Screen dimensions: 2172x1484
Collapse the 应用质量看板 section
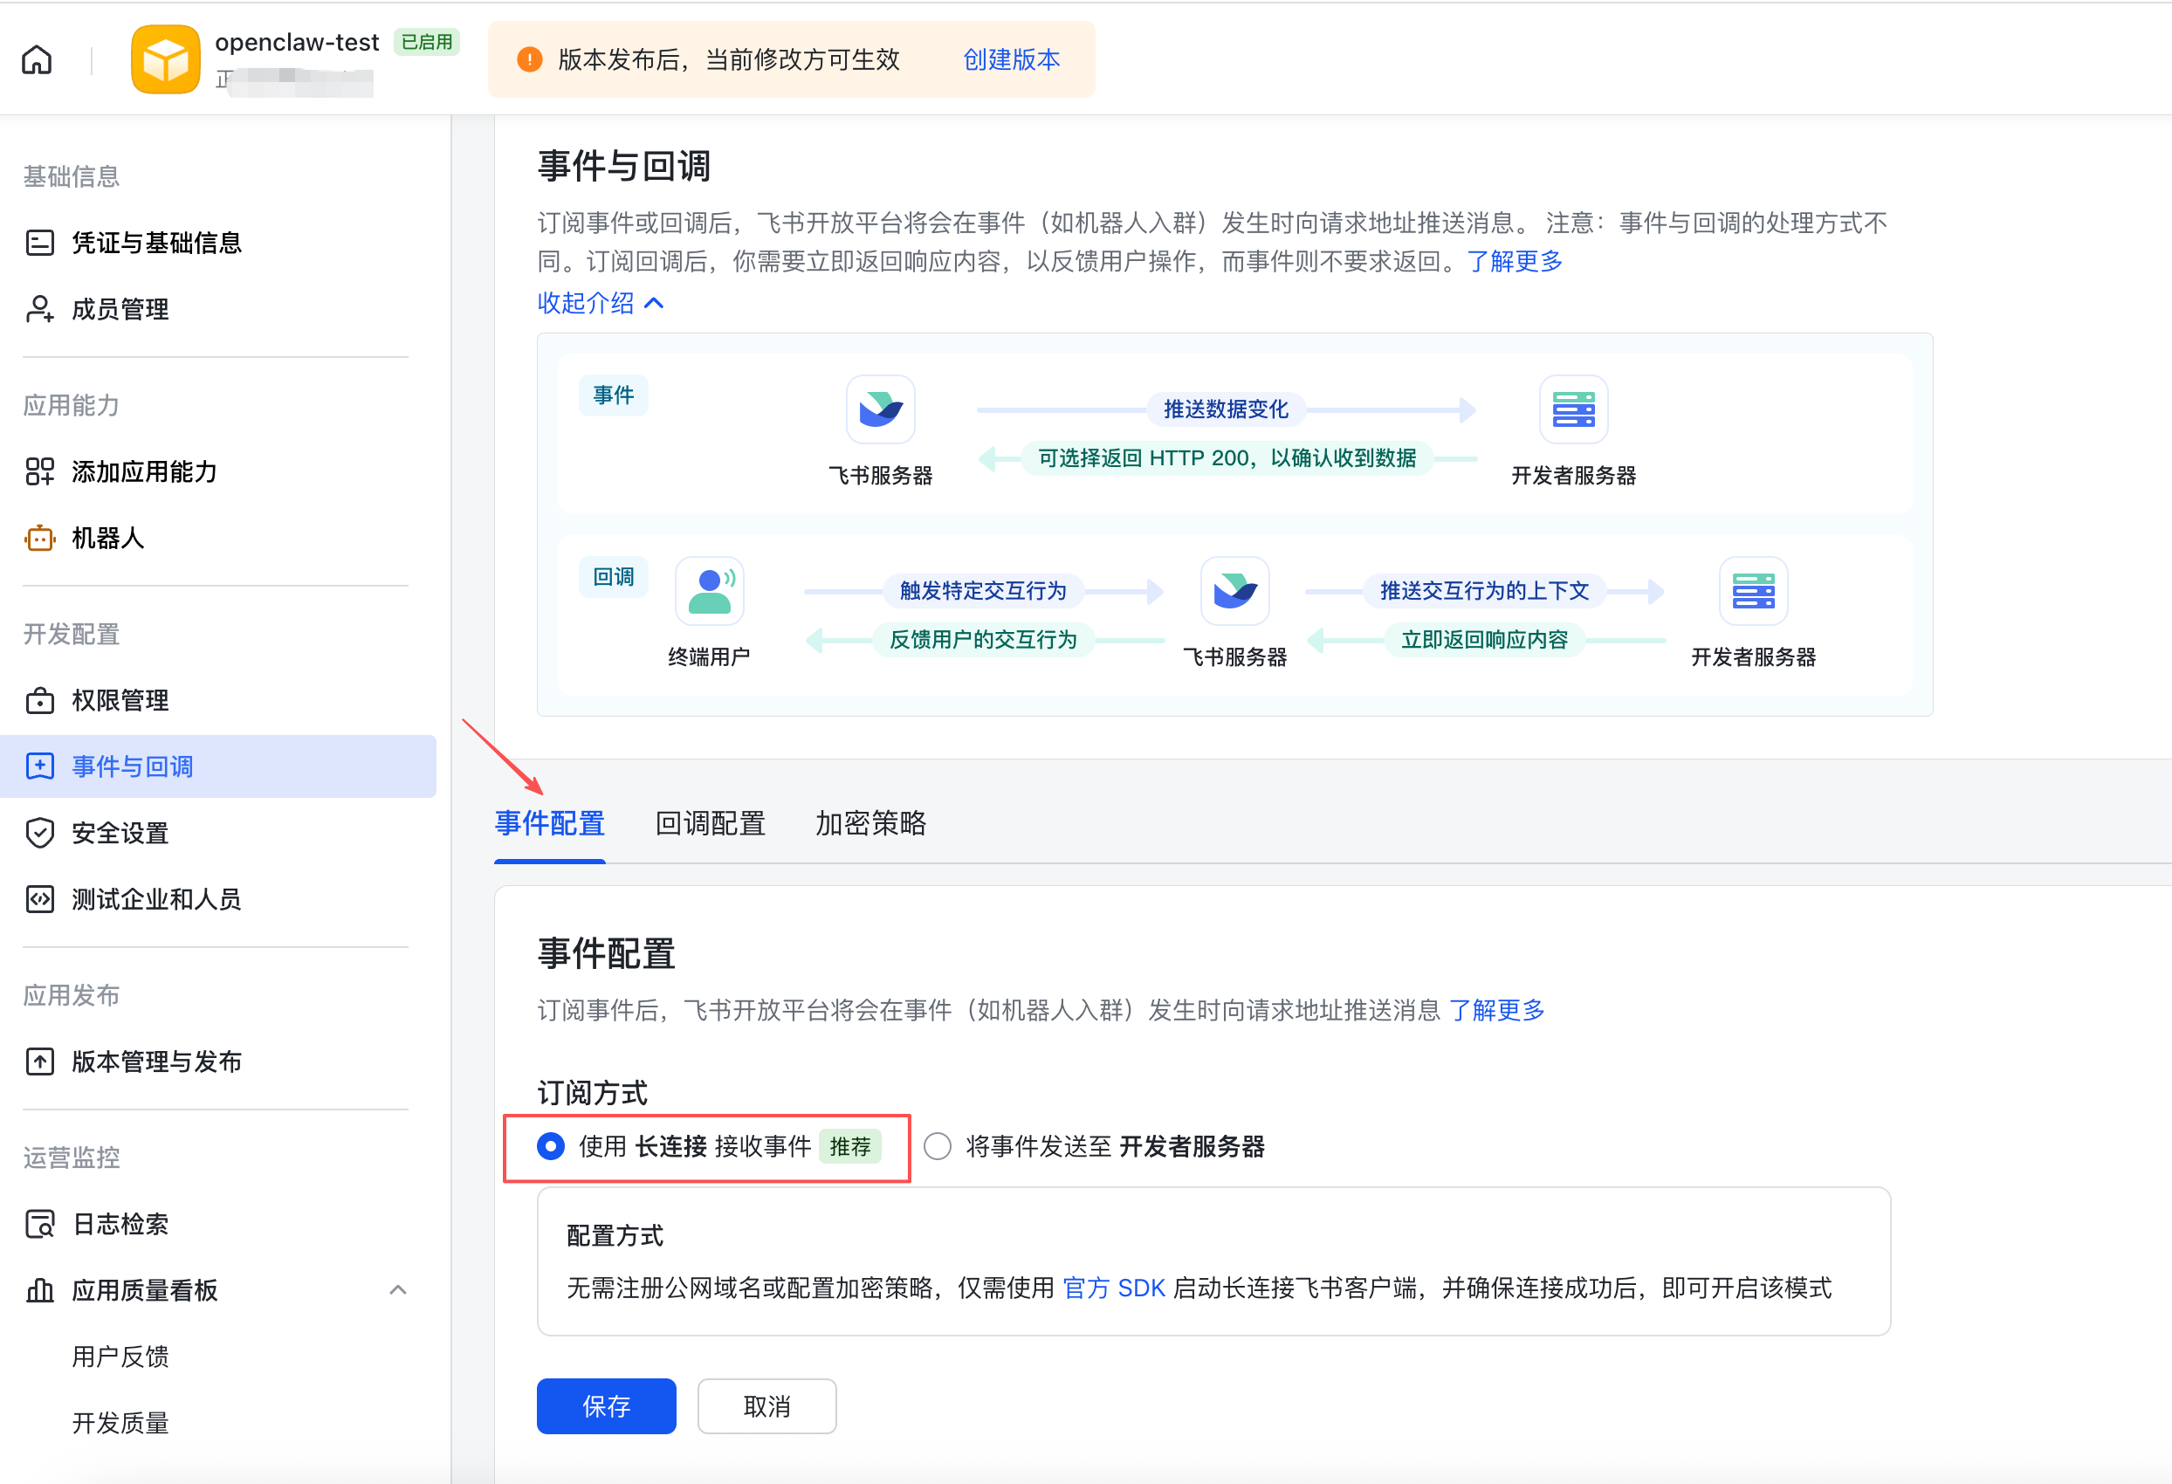(x=399, y=1290)
